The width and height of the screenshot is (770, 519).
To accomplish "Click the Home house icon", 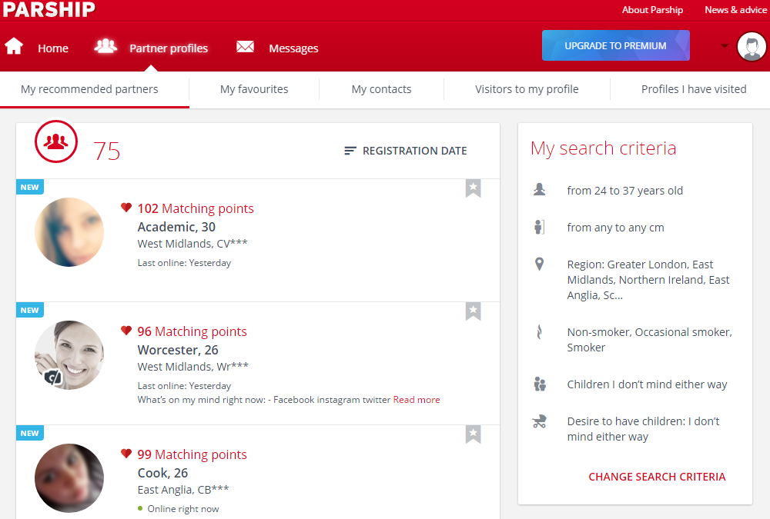I will [14, 46].
